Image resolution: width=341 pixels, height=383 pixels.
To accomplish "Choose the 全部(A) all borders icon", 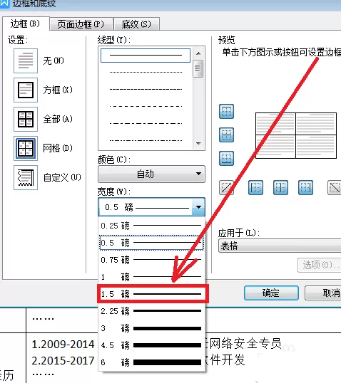I will pos(26,119).
